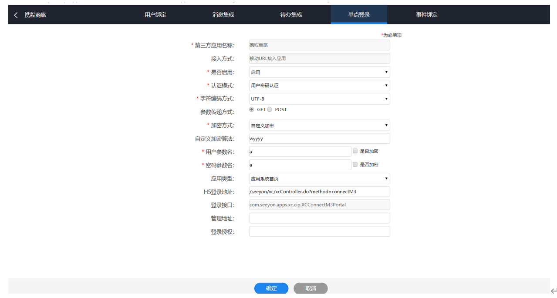Select the GET radio button
The height and width of the screenshot is (298, 557).
(252, 109)
